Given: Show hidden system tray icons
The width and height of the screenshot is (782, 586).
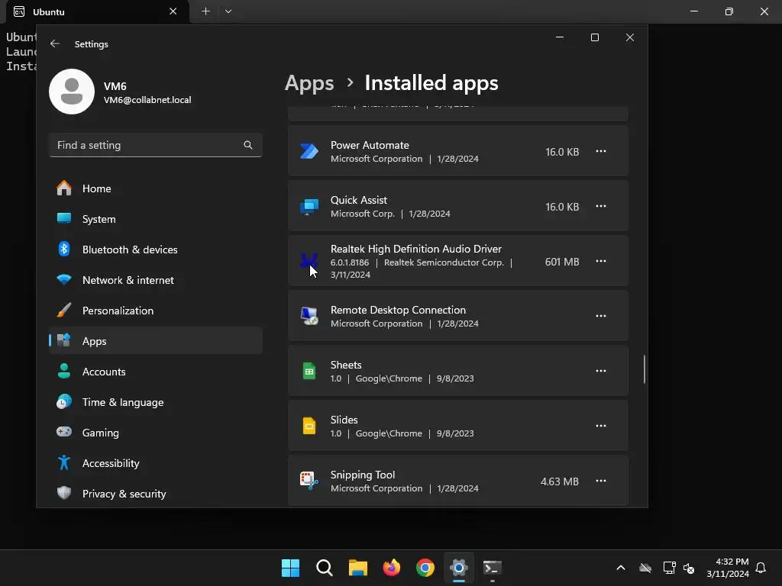Looking at the screenshot, I should point(621,568).
